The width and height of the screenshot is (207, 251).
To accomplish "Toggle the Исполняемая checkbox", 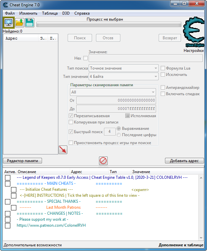I will [127, 116].
